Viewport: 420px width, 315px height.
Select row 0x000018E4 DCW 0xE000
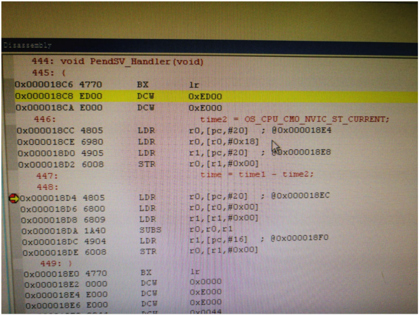pyautogui.click(x=124, y=294)
